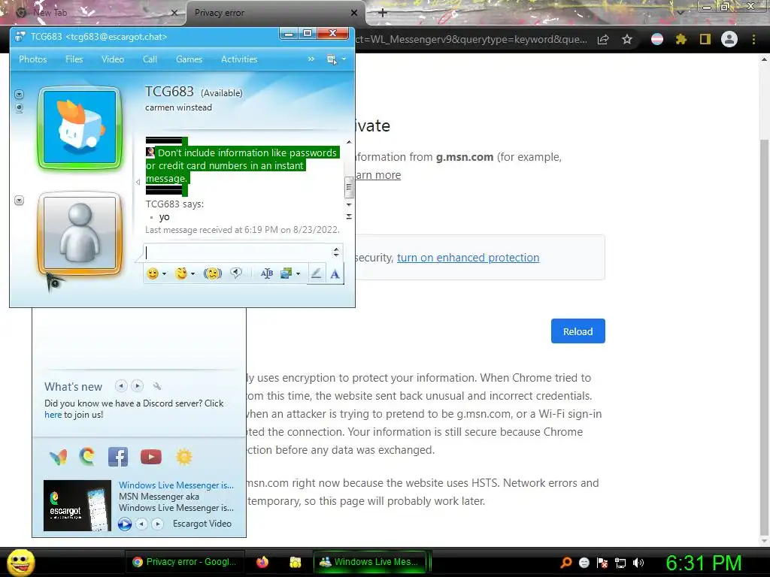Screen dimensions: 770x577
Task: Click 'turn on enhanced protection' link
Action: [x=468, y=258]
